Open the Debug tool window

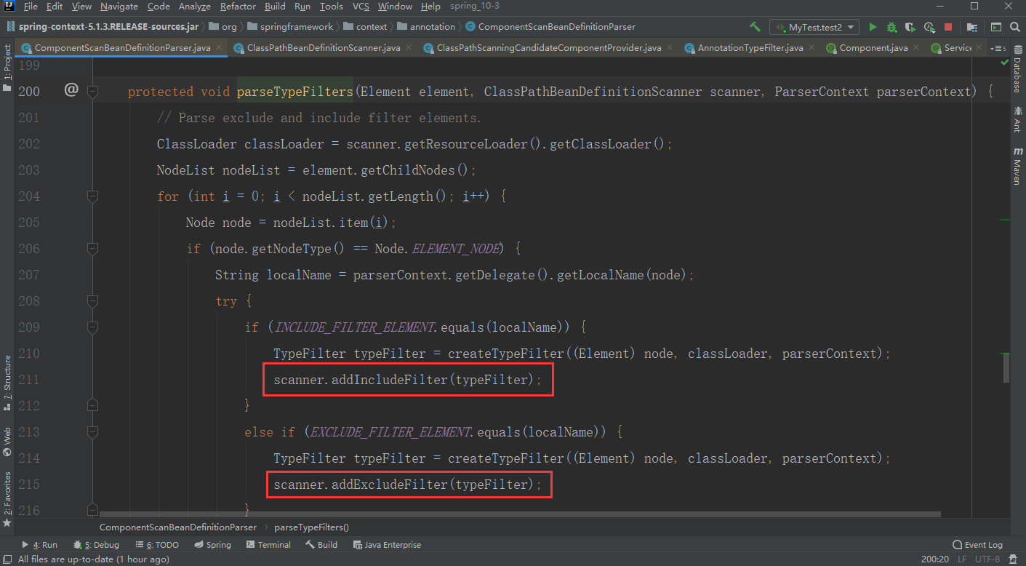(x=96, y=545)
